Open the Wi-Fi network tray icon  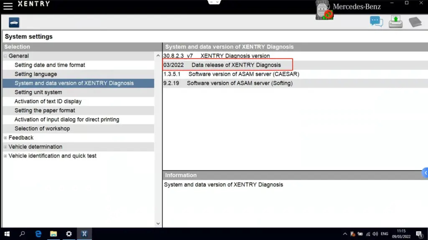tap(368, 234)
